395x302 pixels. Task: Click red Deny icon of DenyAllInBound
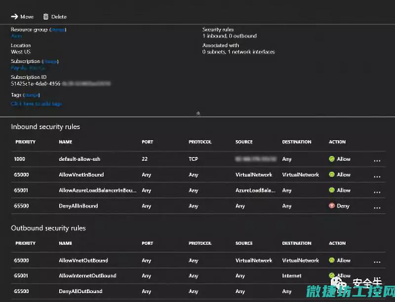tap(332, 206)
